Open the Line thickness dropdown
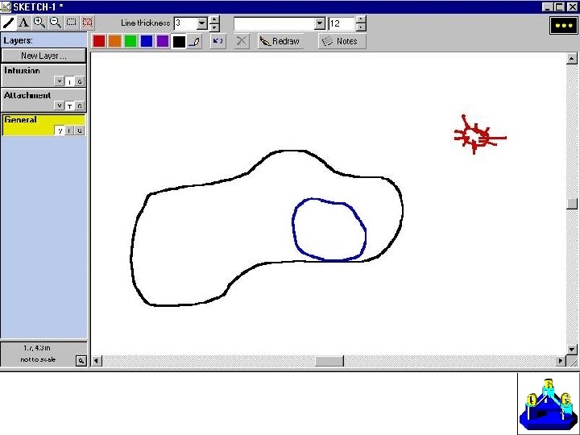The height and width of the screenshot is (435, 580). click(201, 23)
